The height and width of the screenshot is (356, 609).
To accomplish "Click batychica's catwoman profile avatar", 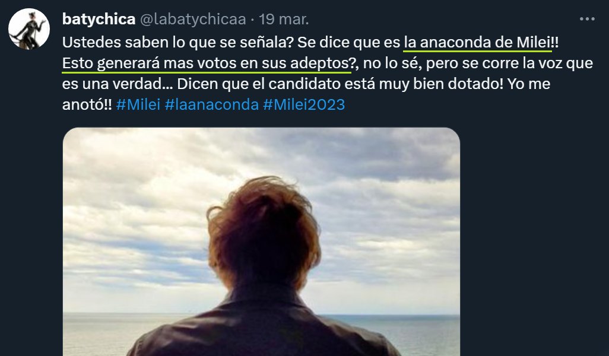I will pos(29,29).
